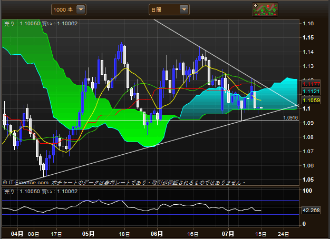The height and width of the screenshot is (239, 330).
Task: Click the 1.09 price axis label
Action: pyautogui.click(x=308, y=123)
